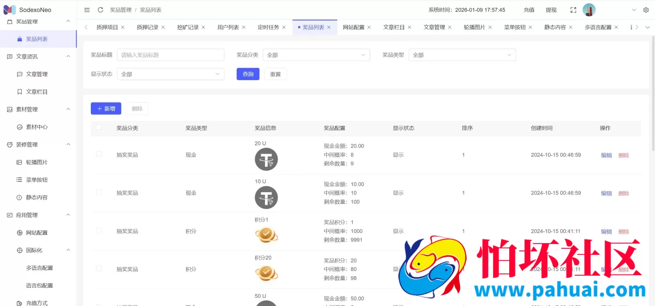Switch to the 用户列表 tab
The height and width of the screenshot is (306, 655).
(x=228, y=27)
